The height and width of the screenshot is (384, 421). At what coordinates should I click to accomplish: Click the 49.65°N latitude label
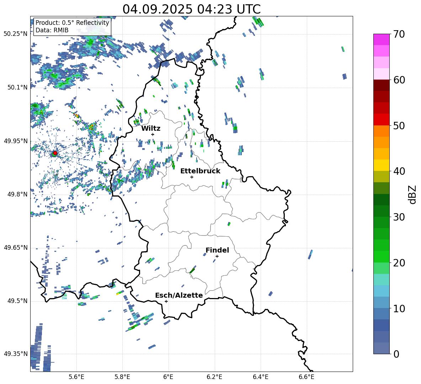[x=16, y=248]
